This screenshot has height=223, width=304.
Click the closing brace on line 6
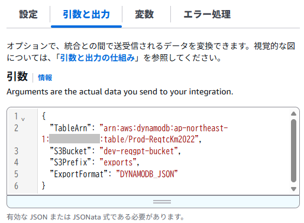point(44,186)
